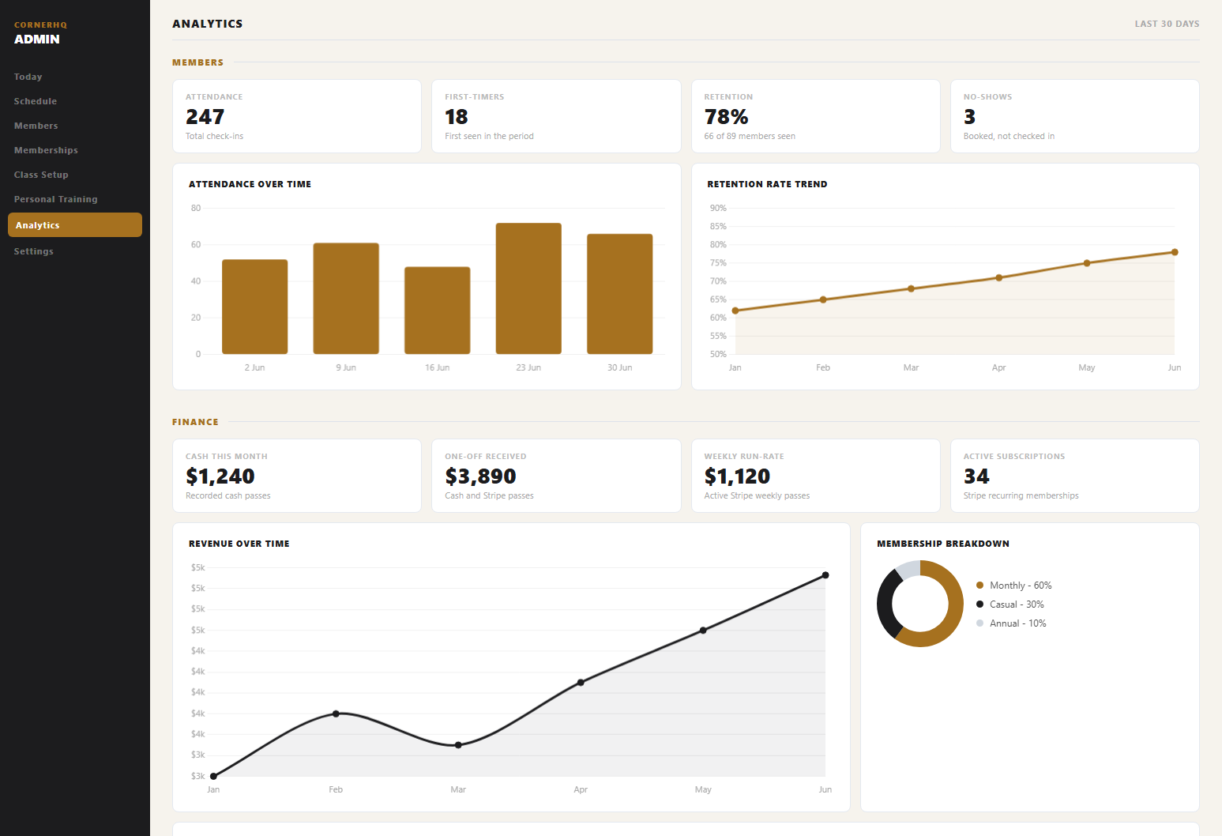Click 'Stripe recurring memberships' caption

click(1021, 495)
